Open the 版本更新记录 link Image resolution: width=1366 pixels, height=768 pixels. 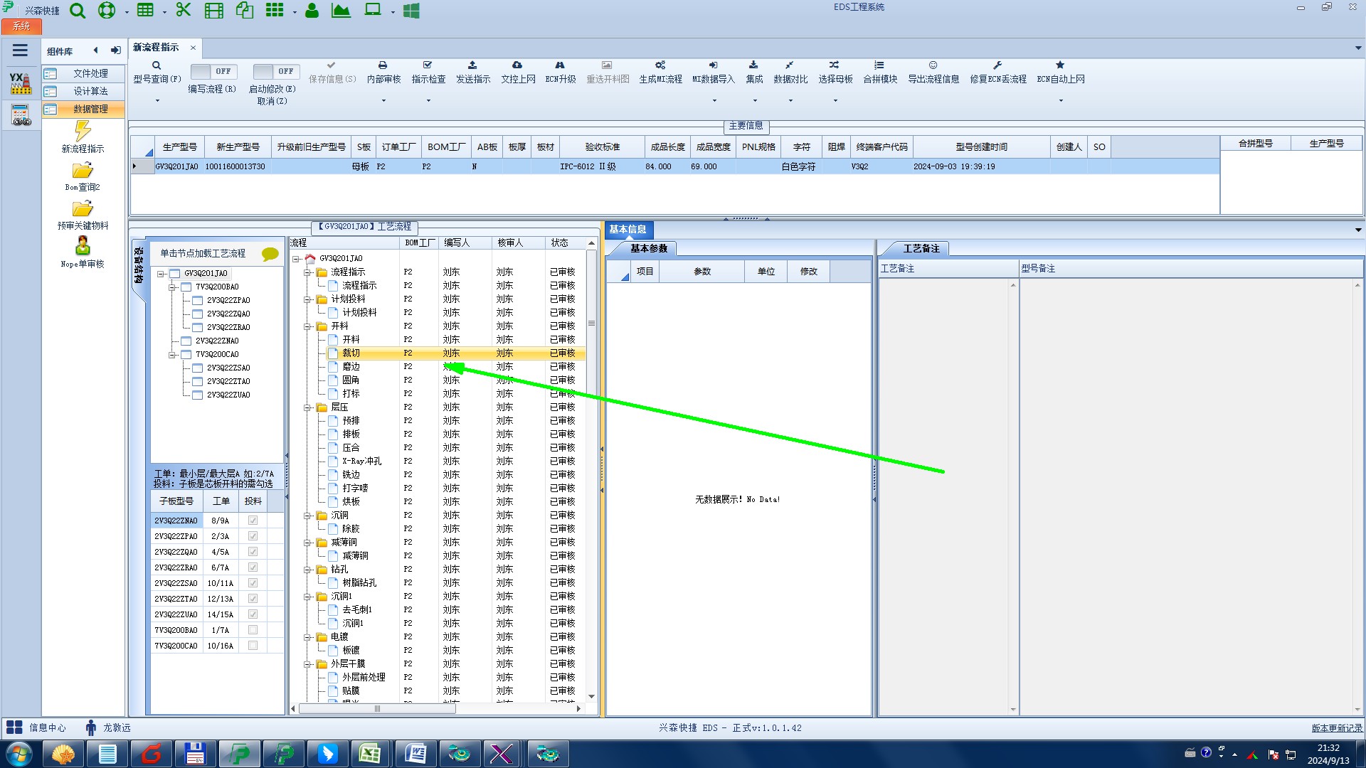(x=1337, y=727)
